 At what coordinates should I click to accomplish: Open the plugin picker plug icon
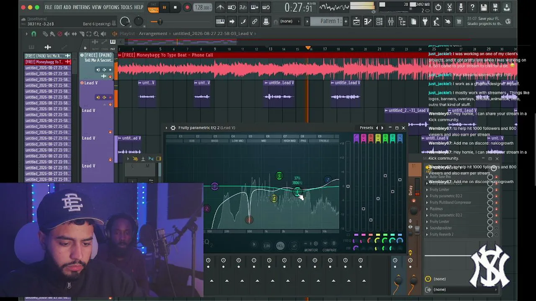(425, 22)
